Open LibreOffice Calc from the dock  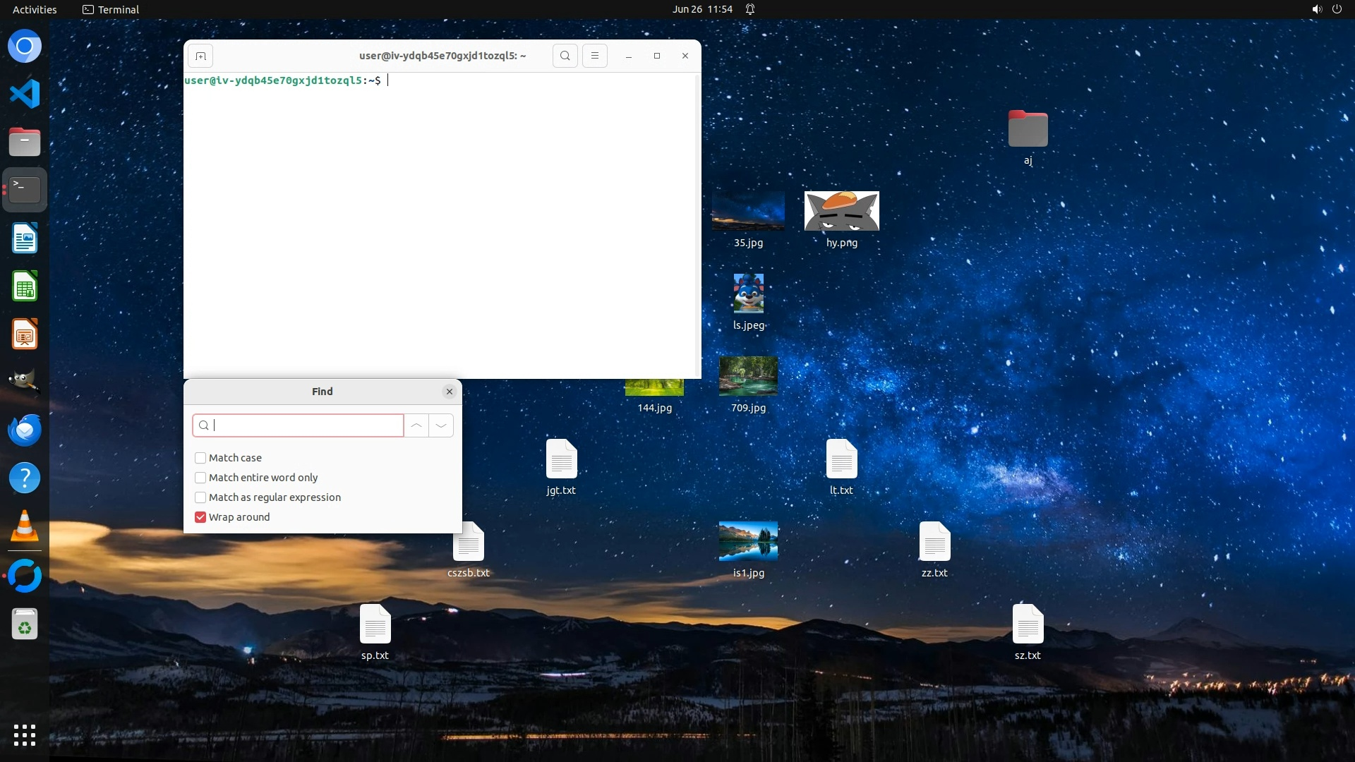point(25,286)
